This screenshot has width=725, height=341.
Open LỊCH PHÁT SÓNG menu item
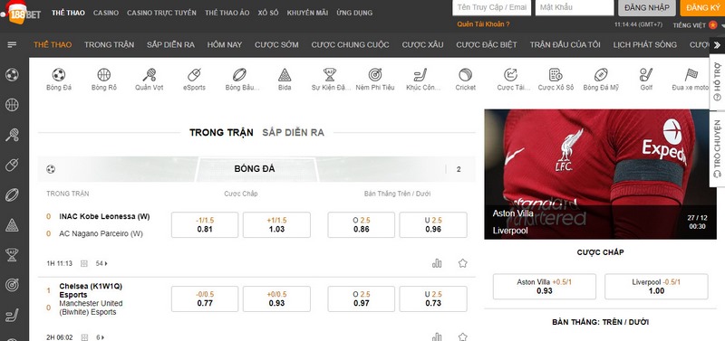point(645,44)
